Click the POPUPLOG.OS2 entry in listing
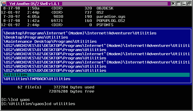The image size is (193, 111). pyautogui.click(x=111, y=21)
